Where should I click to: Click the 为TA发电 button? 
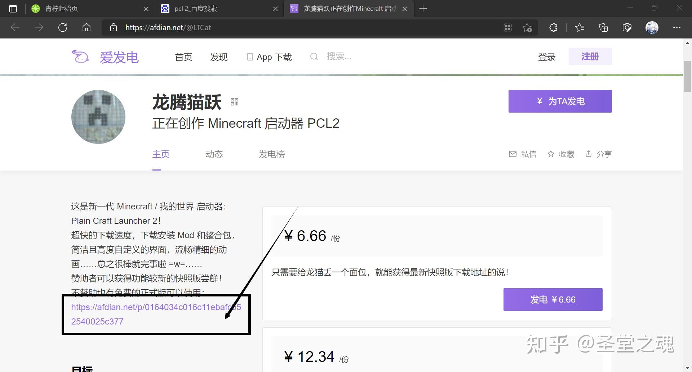pos(560,101)
